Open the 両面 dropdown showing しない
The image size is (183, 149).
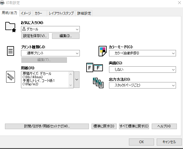[142, 70]
